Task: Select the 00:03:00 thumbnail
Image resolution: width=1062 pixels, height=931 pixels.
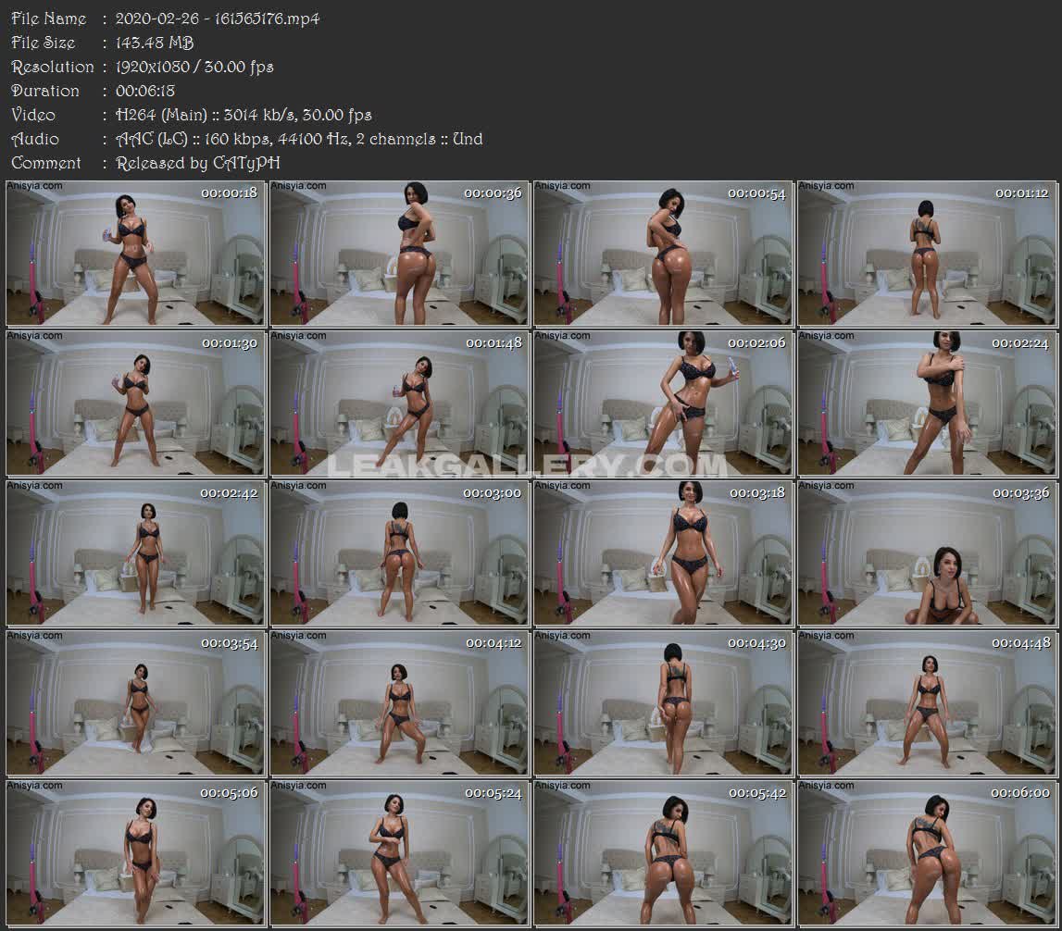Action: 399,552
